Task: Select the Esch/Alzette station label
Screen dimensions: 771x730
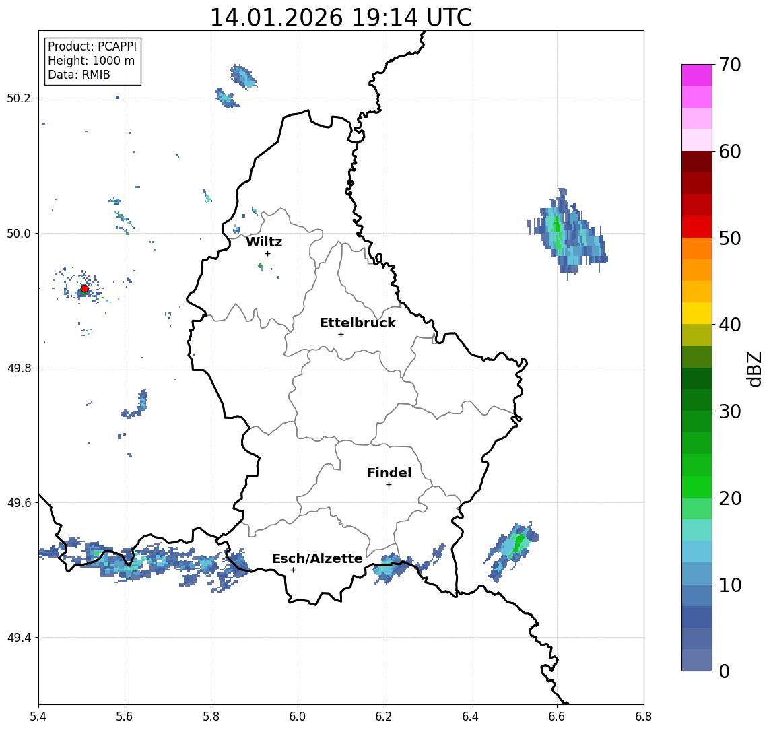Action: [317, 558]
